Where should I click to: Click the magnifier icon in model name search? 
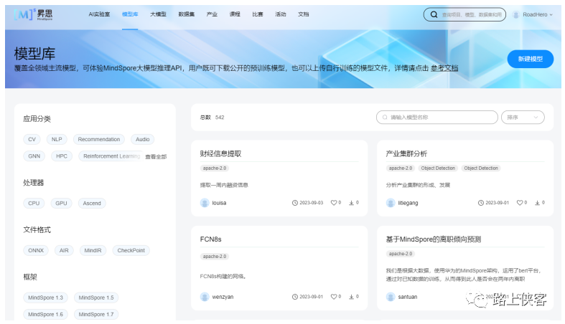point(385,118)
